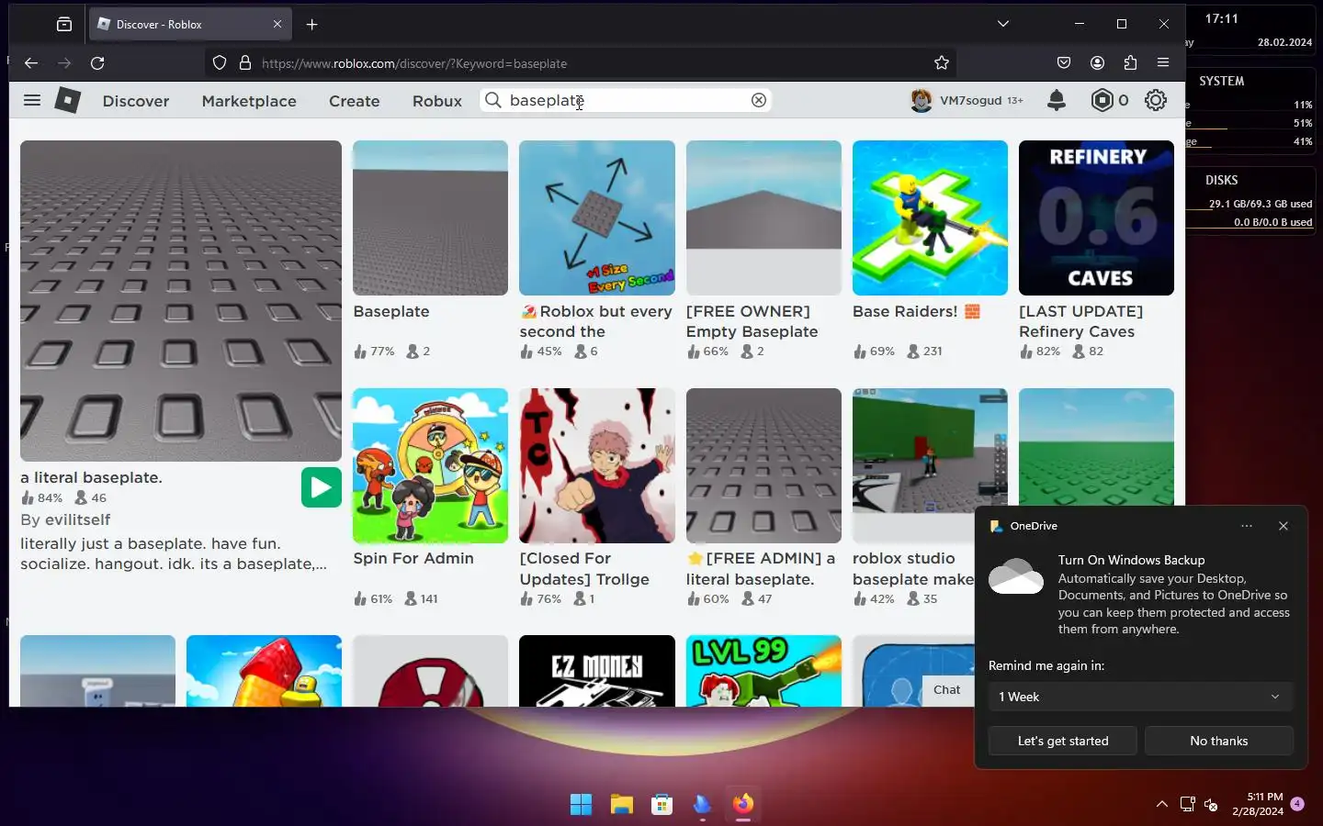The width and height of the screenshot is (1323, 826).
Task: Open a new browser tab
Action: [311, 24]
